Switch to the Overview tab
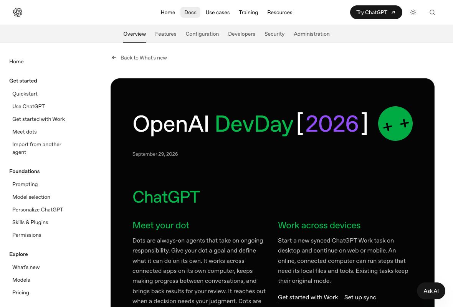Viewport: 453px width, 307px height. coord(135,34)
